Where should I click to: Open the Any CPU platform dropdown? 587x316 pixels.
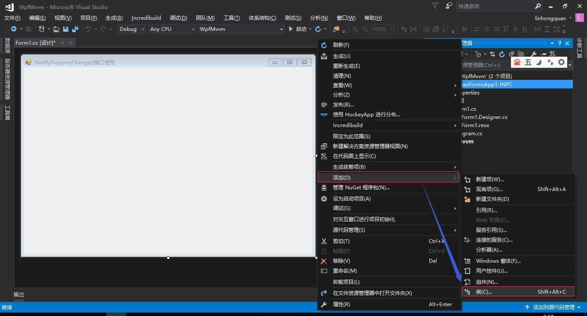[172, 29]
